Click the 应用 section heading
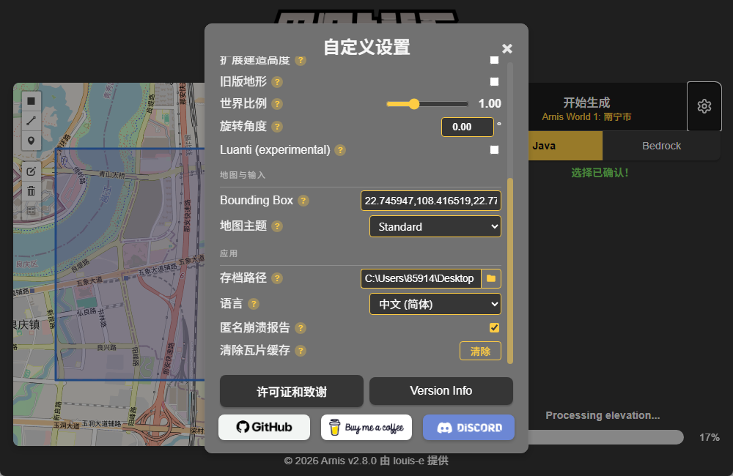Screen dimensions: 733x476 click(229, 253)
